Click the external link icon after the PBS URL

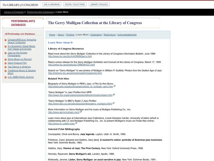click(114, 86)
